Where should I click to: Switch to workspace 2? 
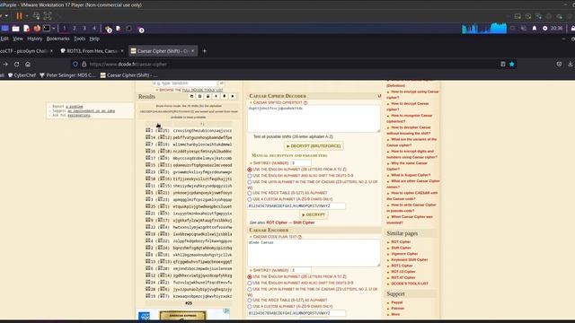[75, 28]
